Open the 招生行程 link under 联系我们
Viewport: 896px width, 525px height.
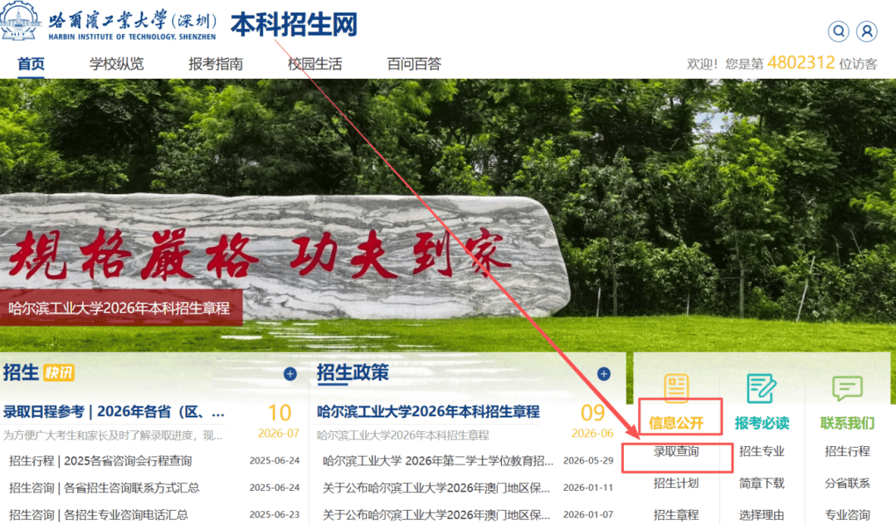tap(847, 451)
